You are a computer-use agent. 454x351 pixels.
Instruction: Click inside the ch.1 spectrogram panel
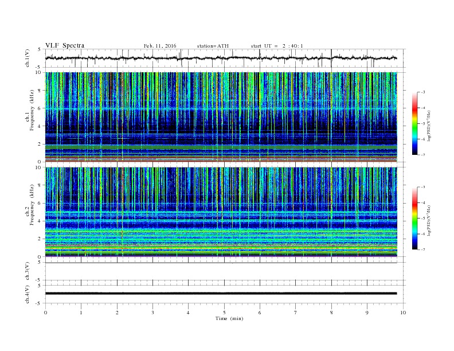(221, 117)
